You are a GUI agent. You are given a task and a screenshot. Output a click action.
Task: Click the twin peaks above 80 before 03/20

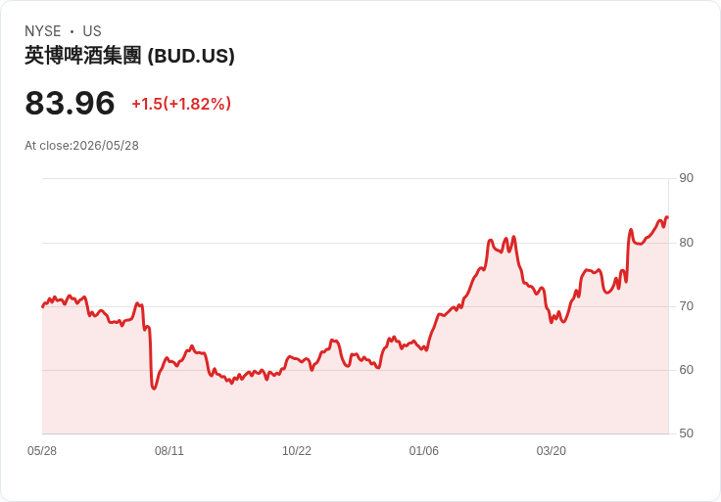tap(510, 239)
